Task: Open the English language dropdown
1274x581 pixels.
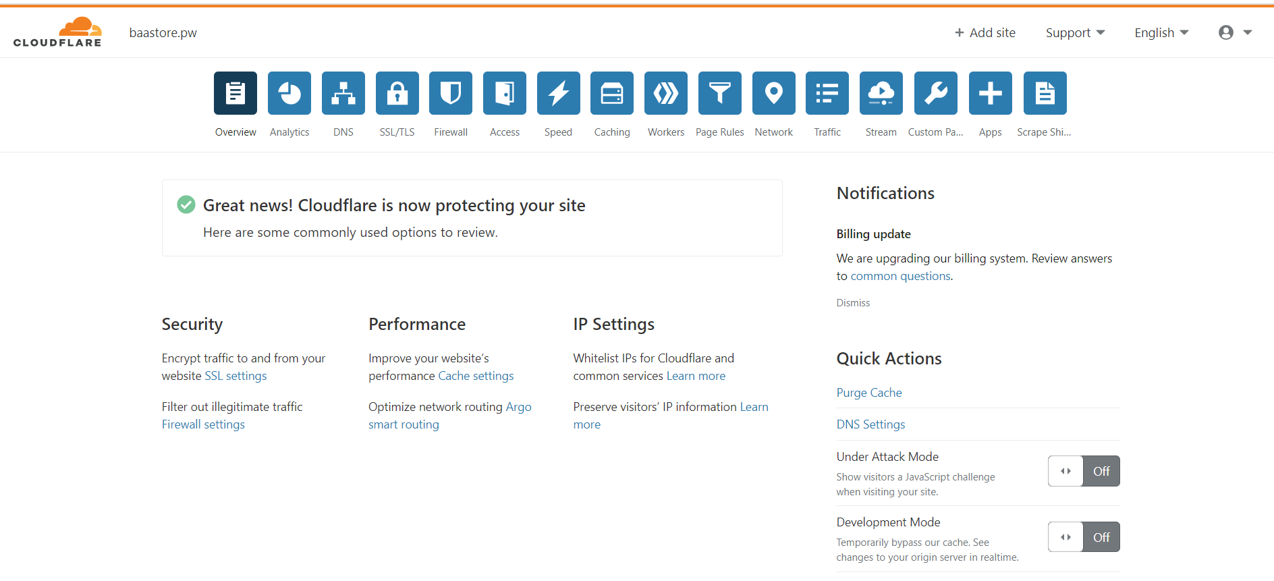Action: coord(1161,32)
